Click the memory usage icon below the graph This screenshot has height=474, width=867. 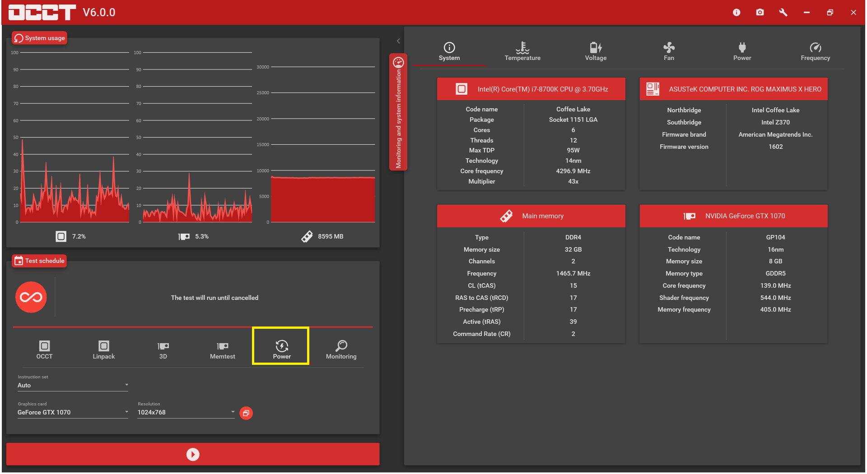[x=307, y=236]
